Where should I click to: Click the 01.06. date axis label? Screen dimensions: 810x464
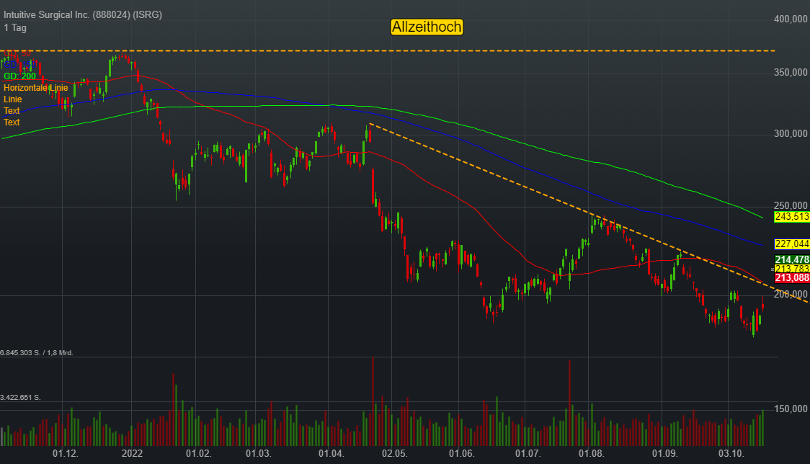click(x=461, y=454)
